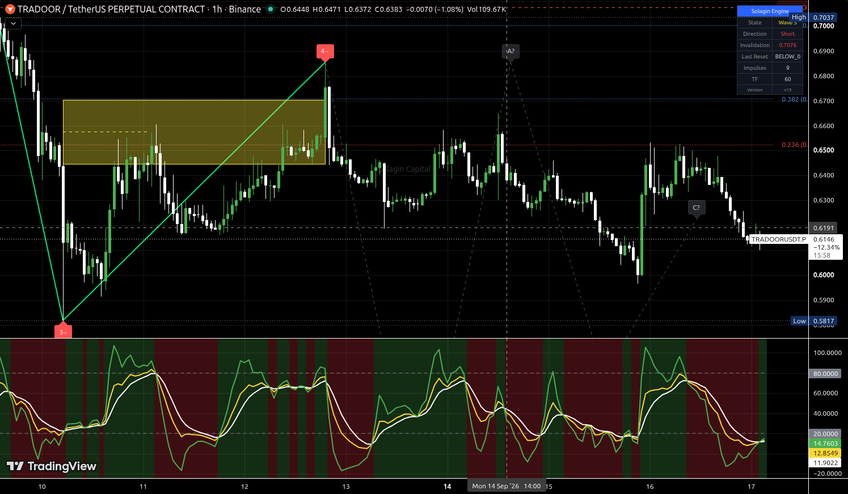The height and width of the screenshot is (494, 848).
Task: Click the TF value 60
Action: click(787, 79)
